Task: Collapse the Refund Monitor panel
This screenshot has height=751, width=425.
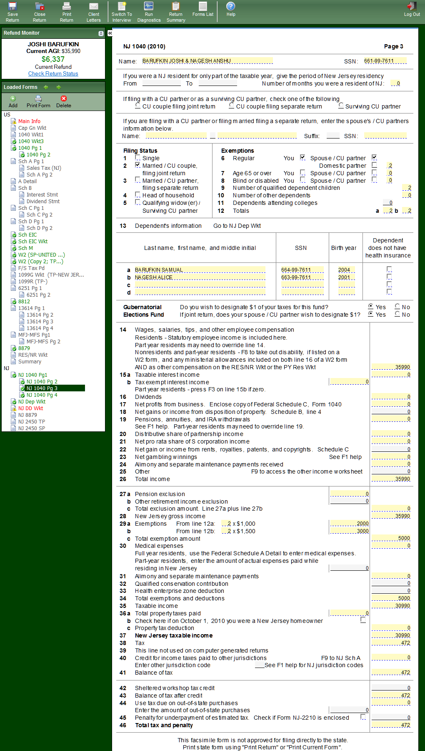Action: coord(101,33)
